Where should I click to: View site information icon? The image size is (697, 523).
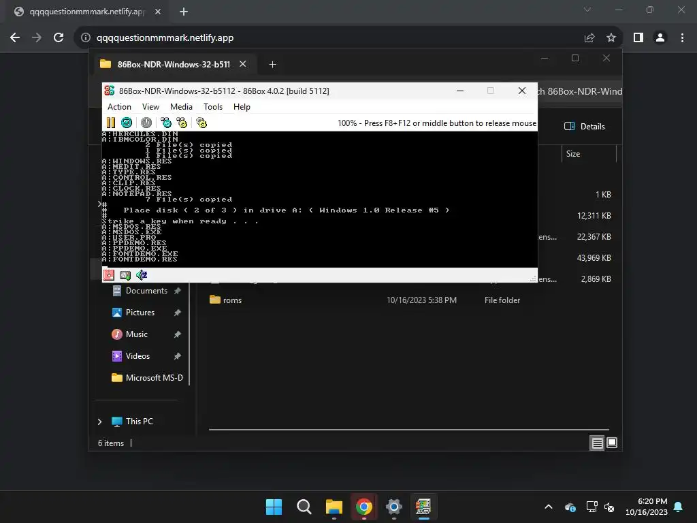tap(86, 38)
